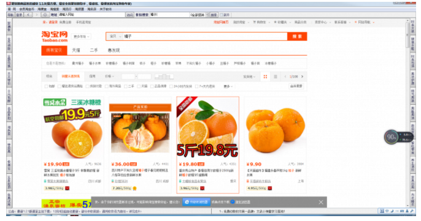
Task: Click the 合并卖家 button
Action: pyautogui.click(x=296, y=86)
